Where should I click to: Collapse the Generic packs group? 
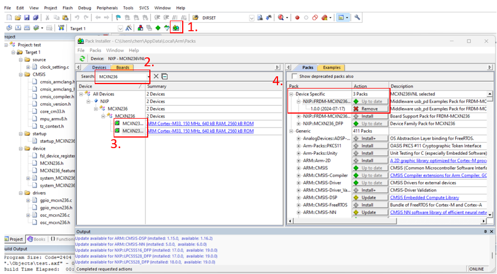point(291,131)
